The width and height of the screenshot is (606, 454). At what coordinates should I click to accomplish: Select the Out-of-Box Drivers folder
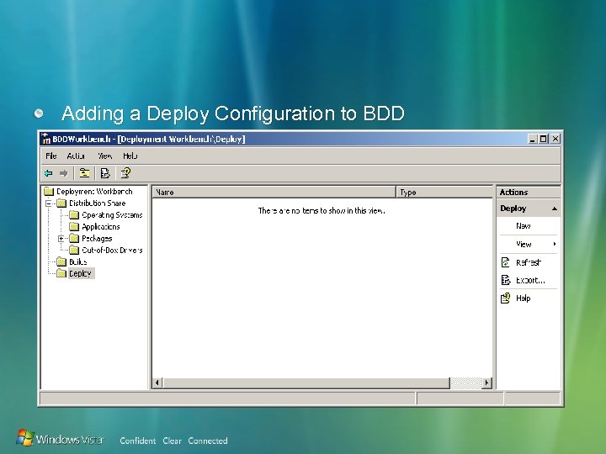(112, 251)
